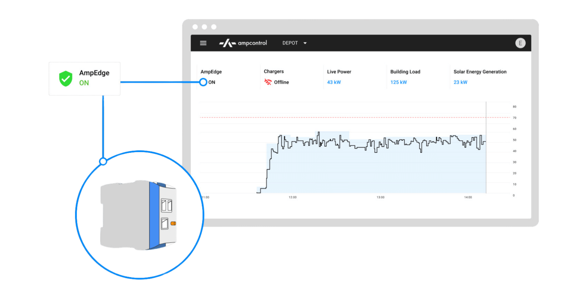The image size is (588, 299).
Task: Click the 125 kW building load value
Action: pyautogui.click(x=399, y=82)
